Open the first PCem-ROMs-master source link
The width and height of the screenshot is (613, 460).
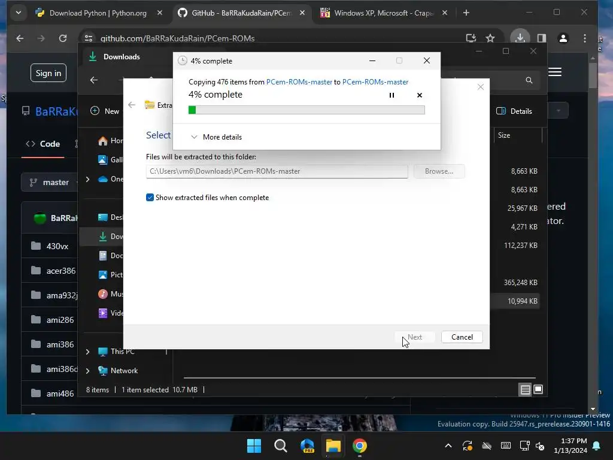(299, 81)
